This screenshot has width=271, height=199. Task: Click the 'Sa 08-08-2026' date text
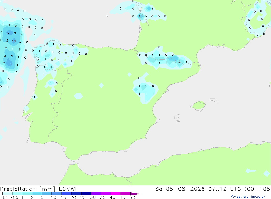180,189
